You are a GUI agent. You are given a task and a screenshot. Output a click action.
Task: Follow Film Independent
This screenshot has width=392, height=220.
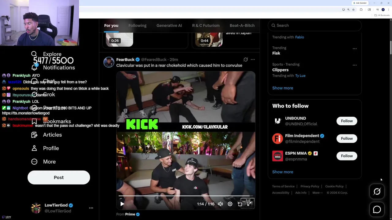click(347, 138)
